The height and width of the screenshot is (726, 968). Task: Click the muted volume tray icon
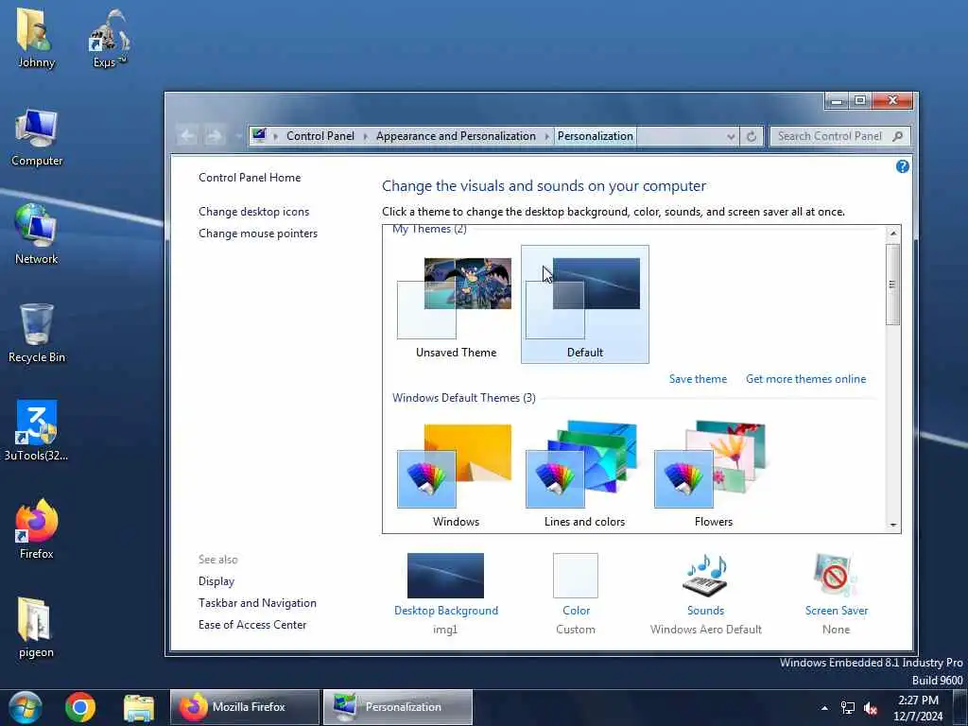(x=871, y=708)
